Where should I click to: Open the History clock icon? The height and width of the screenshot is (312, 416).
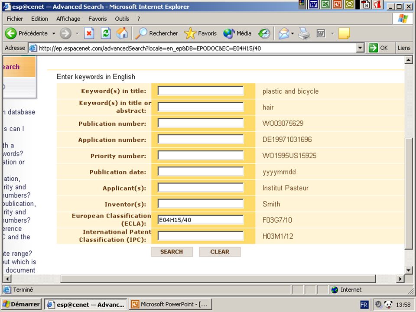(264, 33)
